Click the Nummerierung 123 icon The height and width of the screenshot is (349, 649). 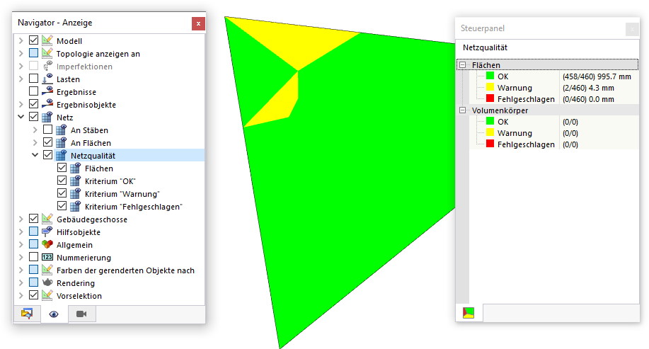(47, 257)
